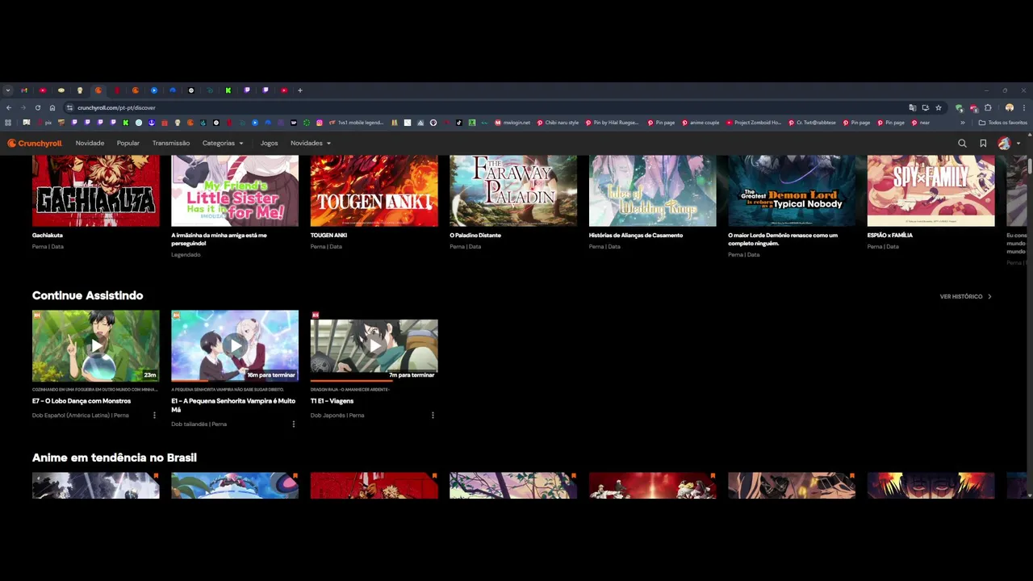This screenshot has width=1033, height=581.
Task: Open the Transmissão menu item
Action: tap(171, 143)
